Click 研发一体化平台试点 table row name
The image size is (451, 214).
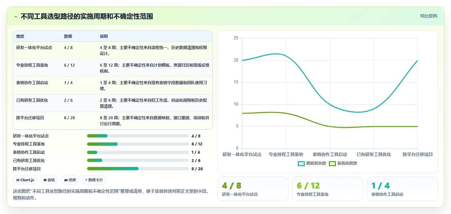[34, 48]
